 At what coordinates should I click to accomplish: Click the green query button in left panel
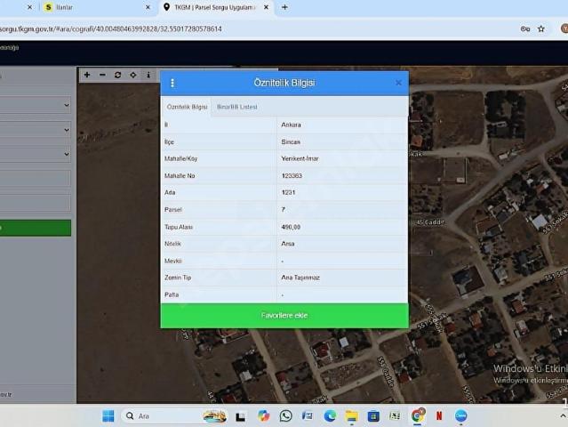[36, 228]
